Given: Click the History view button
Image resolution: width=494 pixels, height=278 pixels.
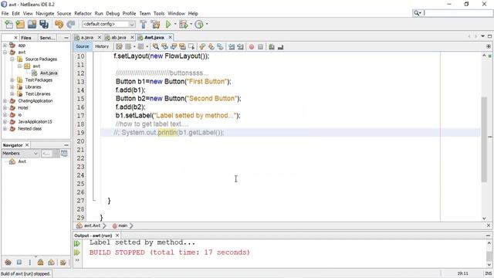Looking at the screenshot, I should point(102,46).
